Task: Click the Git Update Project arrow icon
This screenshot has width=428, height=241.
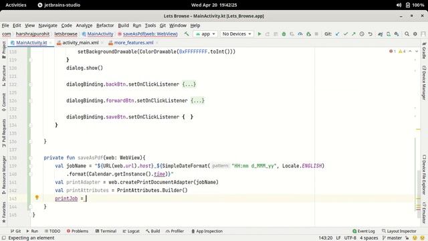Action: tap(337, 34)
